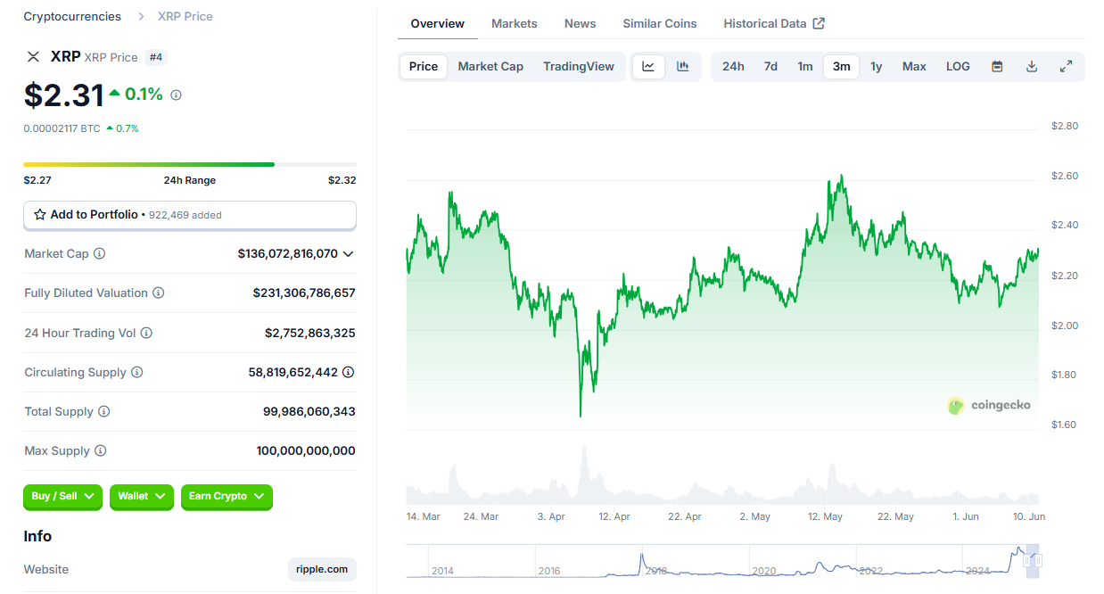
Task: Set chart range to 7d
Action: [x=770, y=67]
